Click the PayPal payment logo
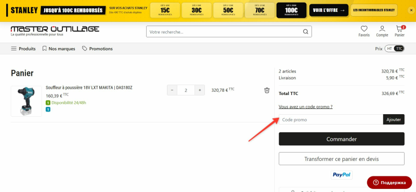This screenshot has height=192, width=416. [x=342, y=175]
